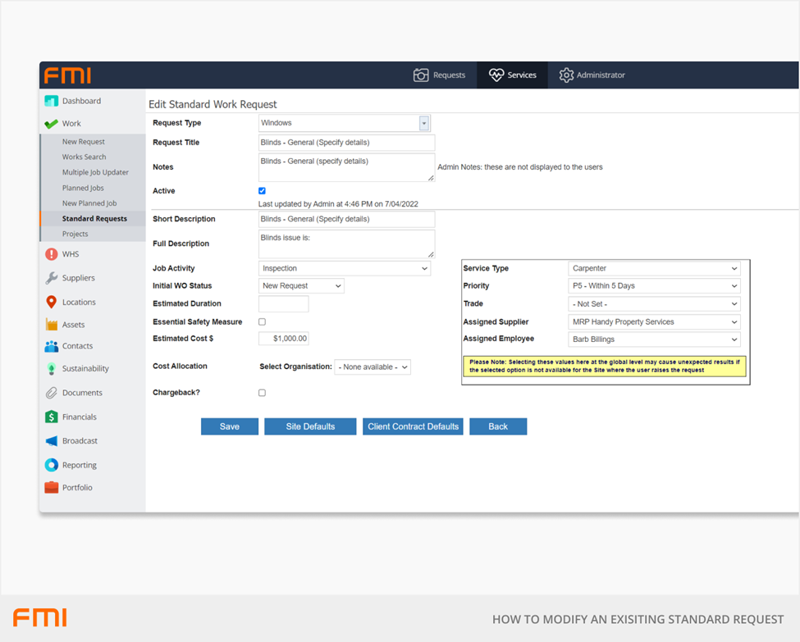Image resolution: width=800 pixels, height=642 pixels.
Task: Open the Request Type dropdown
Action: [x=424, y=123]
